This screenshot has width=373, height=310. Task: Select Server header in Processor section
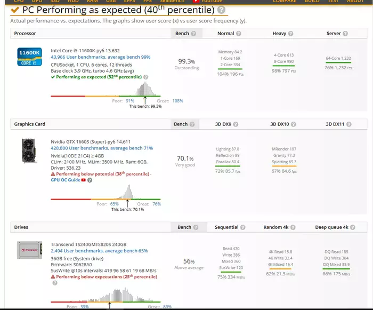tap(334, 34)
